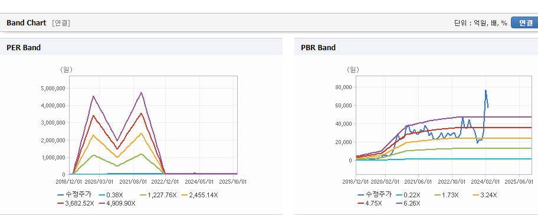Toggle 수정주가 legend in PER Band

pos(75,195)
